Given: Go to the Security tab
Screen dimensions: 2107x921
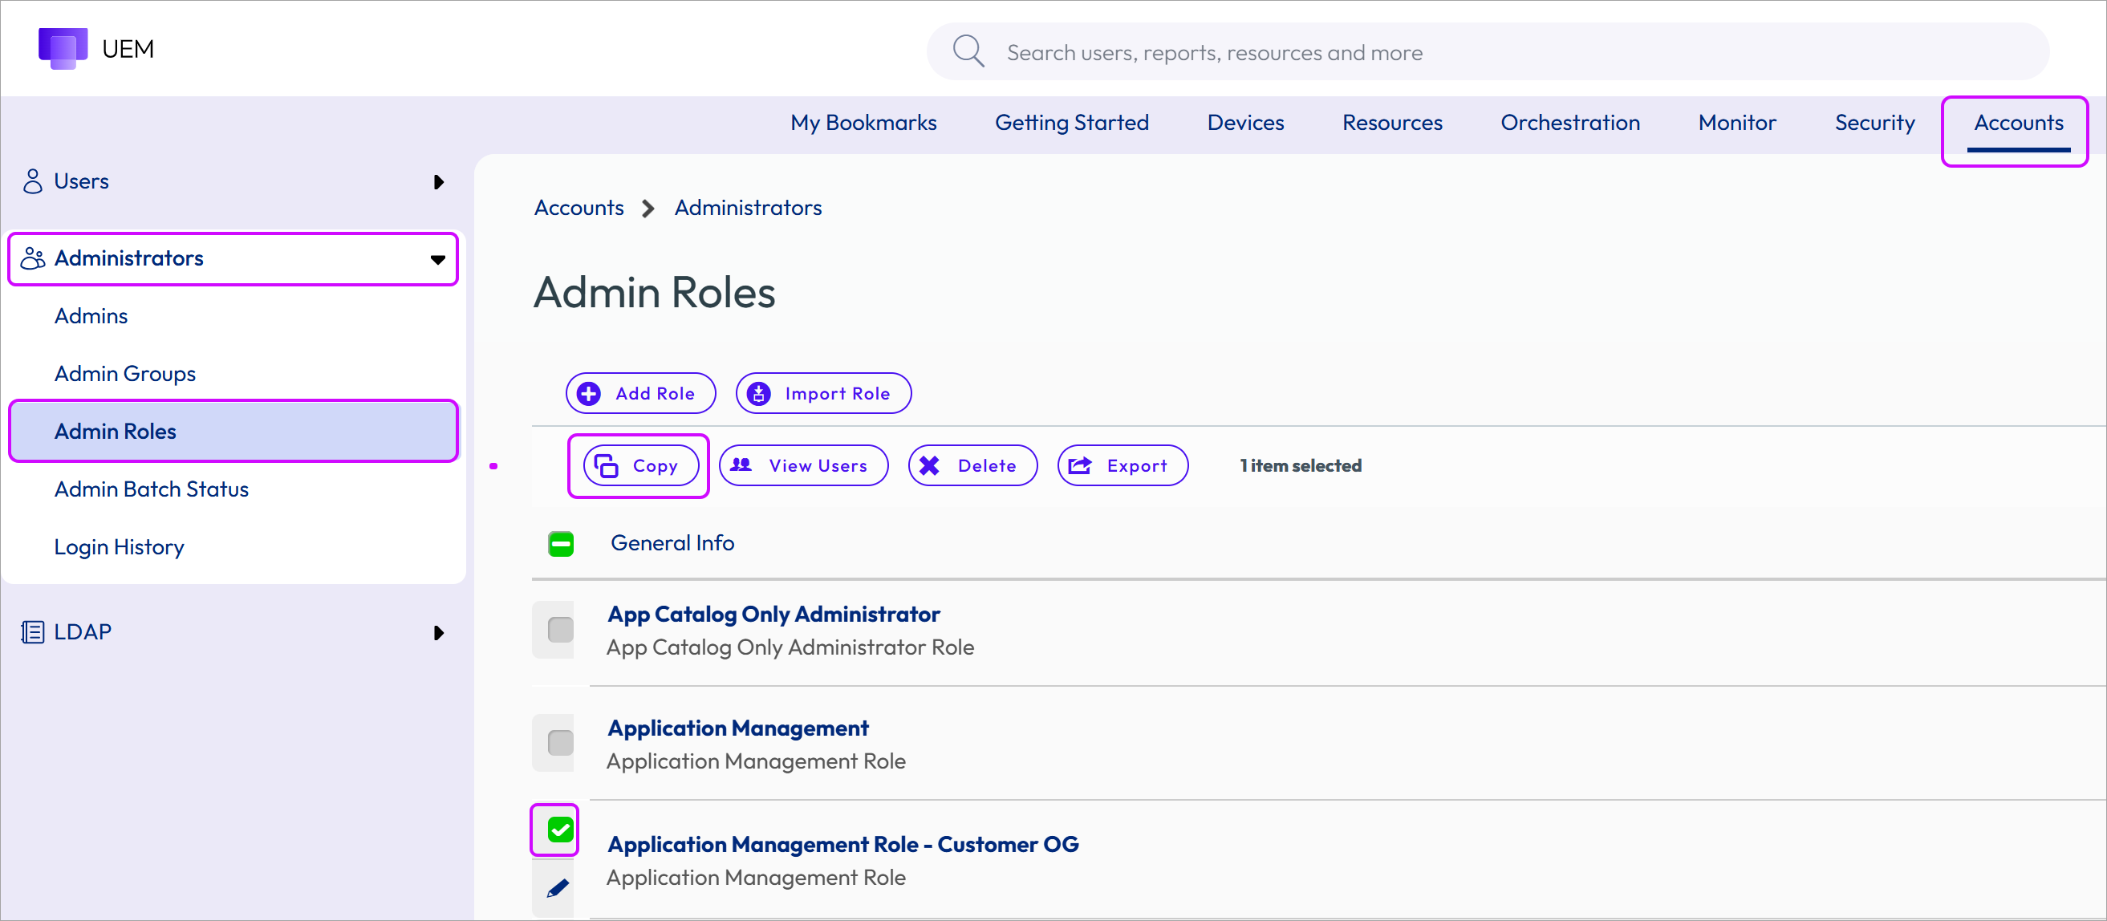Looking at the screenshot, I should coord(1874,123).
